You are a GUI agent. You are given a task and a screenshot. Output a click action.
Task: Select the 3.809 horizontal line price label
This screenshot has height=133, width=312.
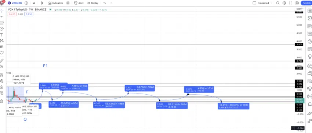pos(299,45)
